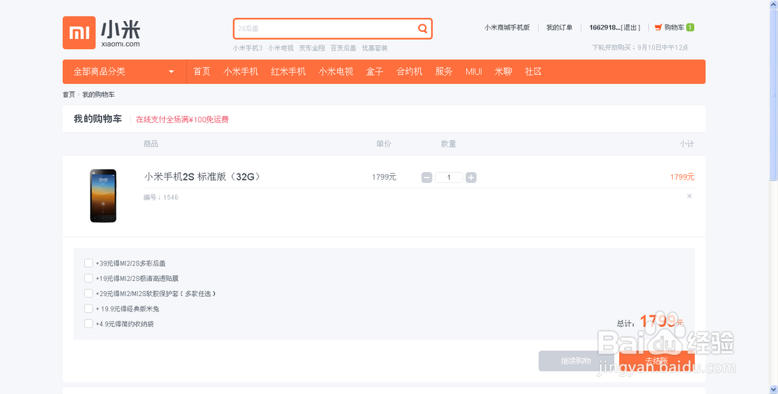Image resolution: width=778 pixels, height=394 pixels.
Task: Open the 米聊 nav item
Action: tap(503, 72)
